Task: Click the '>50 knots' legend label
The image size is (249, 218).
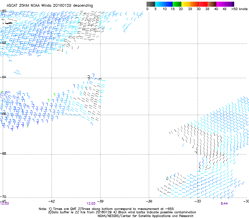Action: [239, 9]
